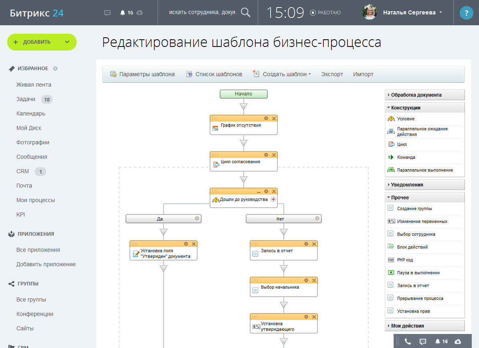Image resolution: width=479 pixels, height=348 pixels.
Task: Click red plus on Дошли до руководства
Action: (x=273, y=199)
